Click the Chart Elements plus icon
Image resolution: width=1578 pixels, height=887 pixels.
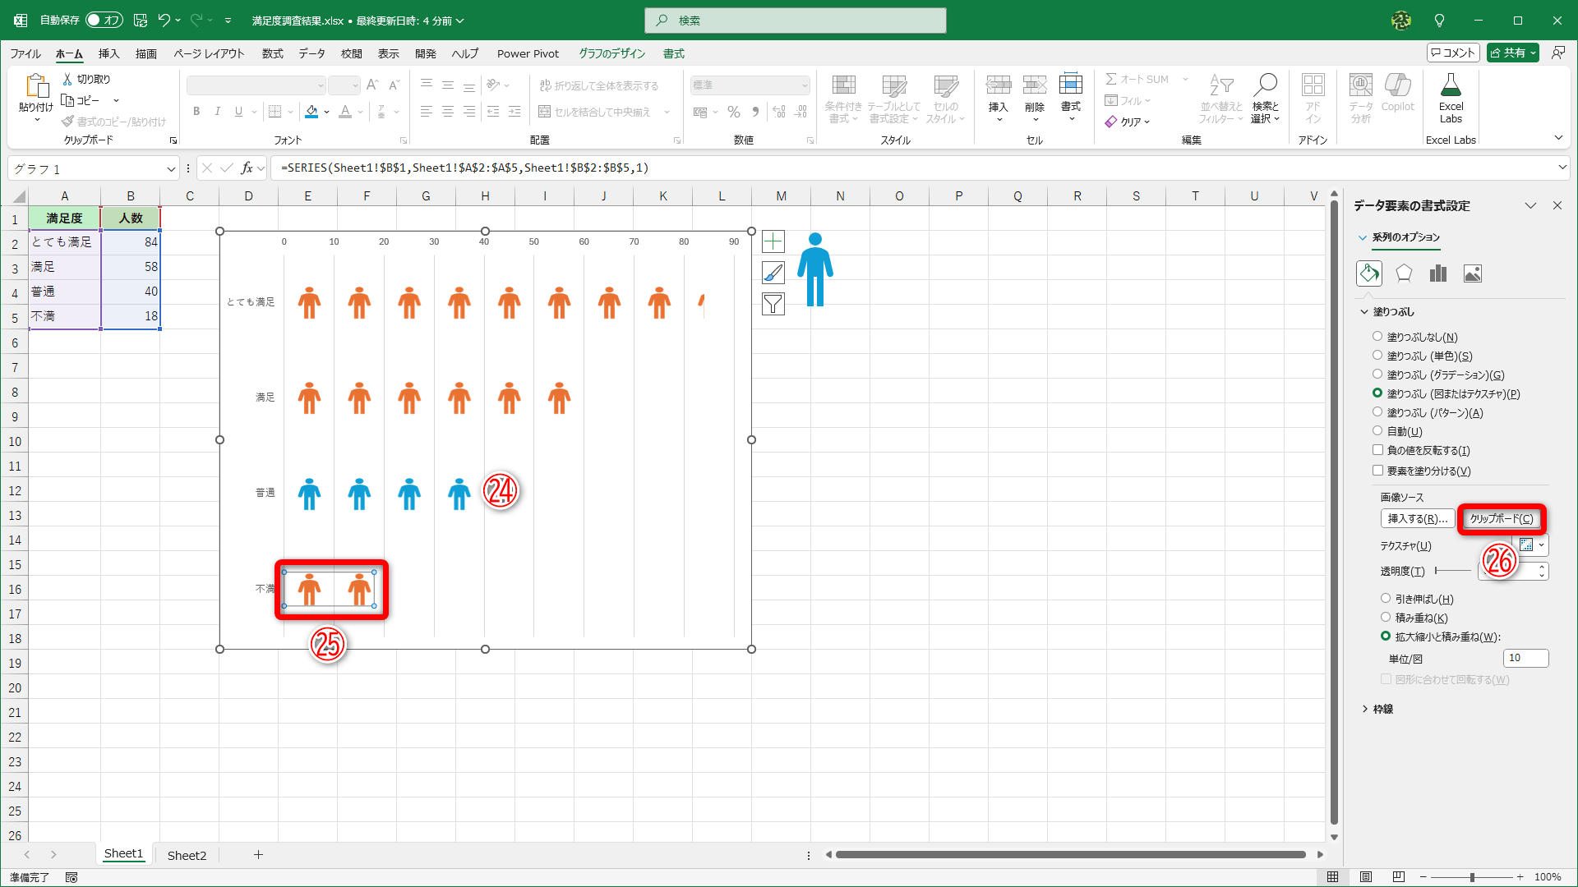[x=773, y=241]
